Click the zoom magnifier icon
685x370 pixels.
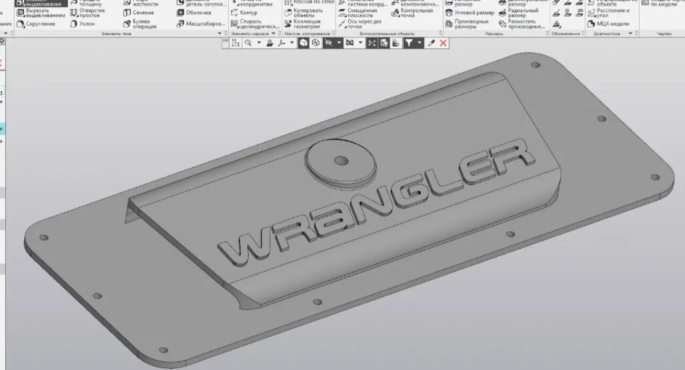248,43
